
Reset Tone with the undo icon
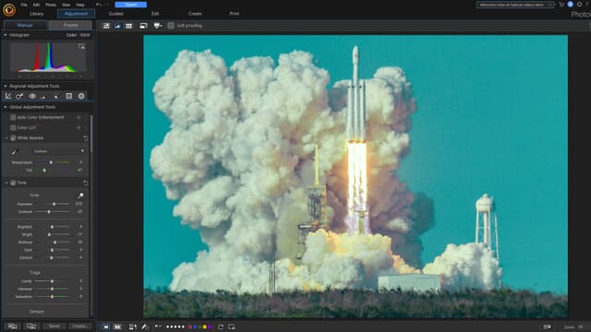point(86,183)
